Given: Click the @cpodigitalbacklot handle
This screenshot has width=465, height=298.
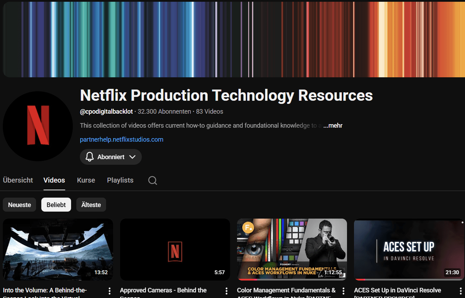Looking at the screenshot, I should point(106,112).
